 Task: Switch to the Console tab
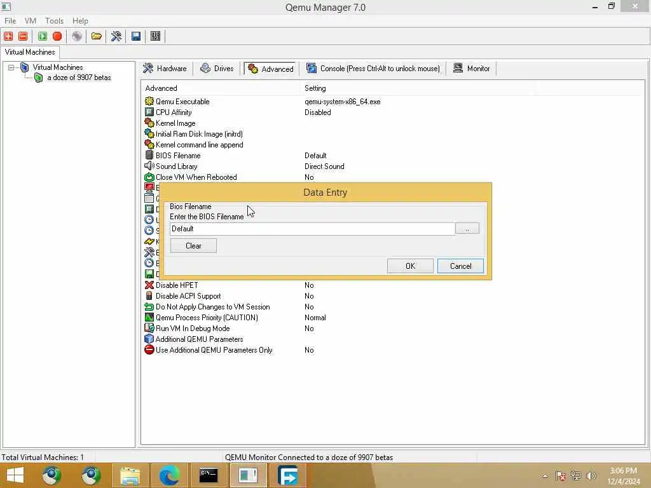373,69
